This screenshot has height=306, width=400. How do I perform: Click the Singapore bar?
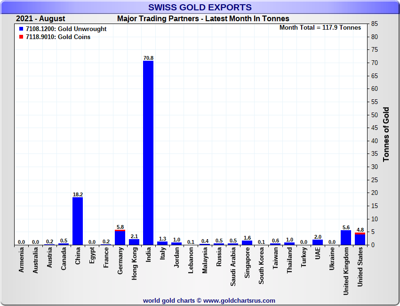(x=247, y=243)
